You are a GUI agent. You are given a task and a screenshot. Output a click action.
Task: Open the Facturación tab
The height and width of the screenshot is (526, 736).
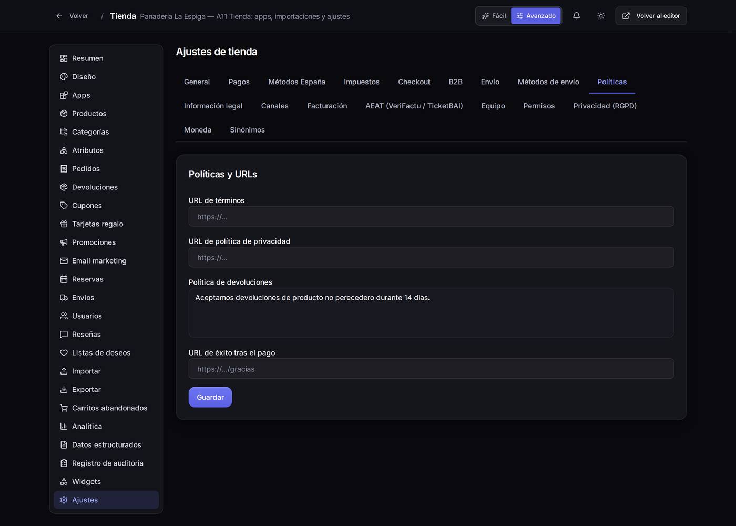(x=327, y=106)
